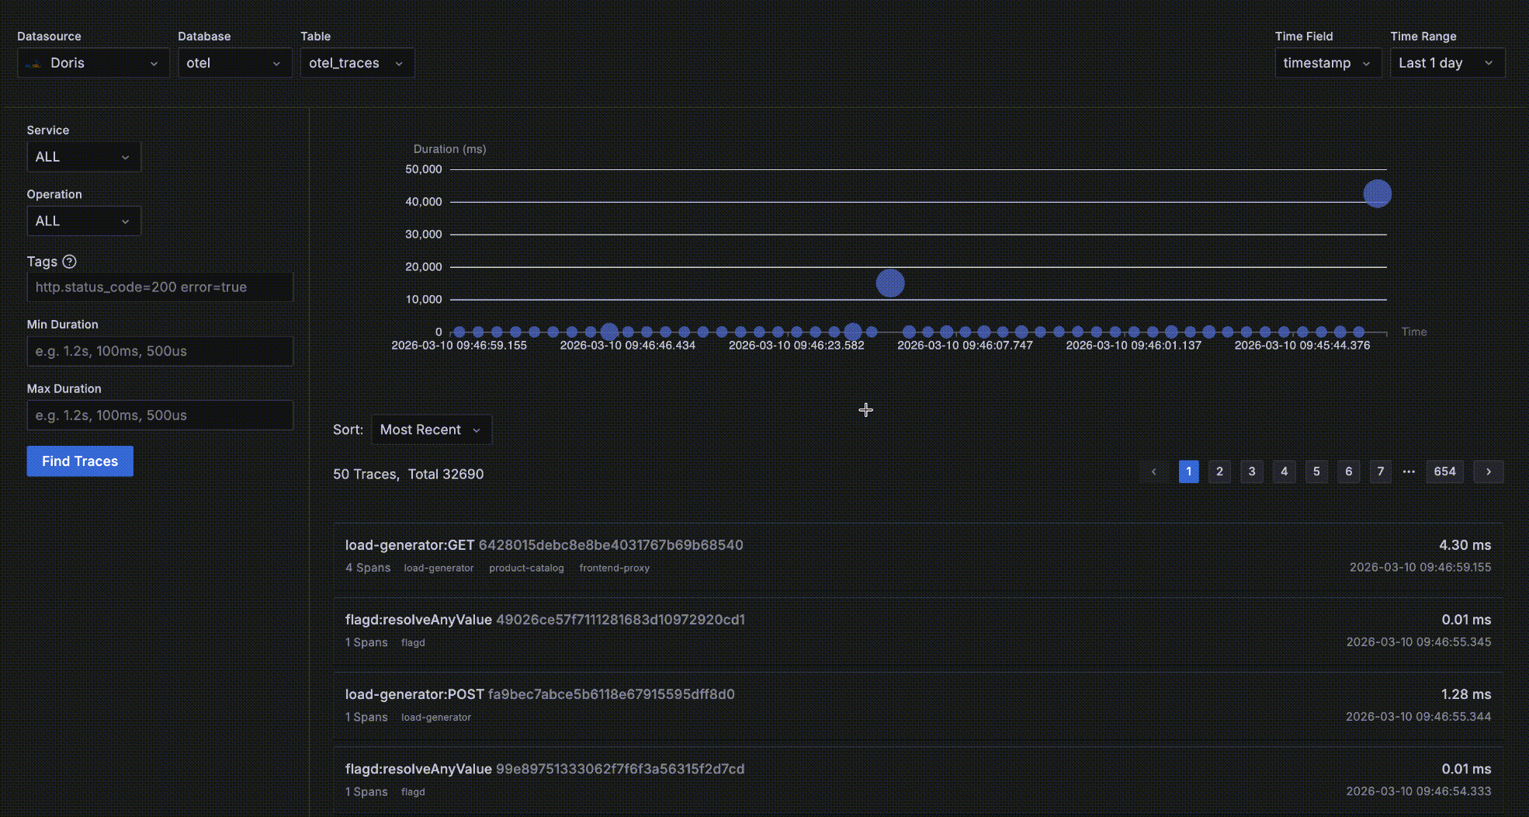Open the Datasource Doris dropdown
This screenshot has height=817, width=1529.
[x=93, y=63]
